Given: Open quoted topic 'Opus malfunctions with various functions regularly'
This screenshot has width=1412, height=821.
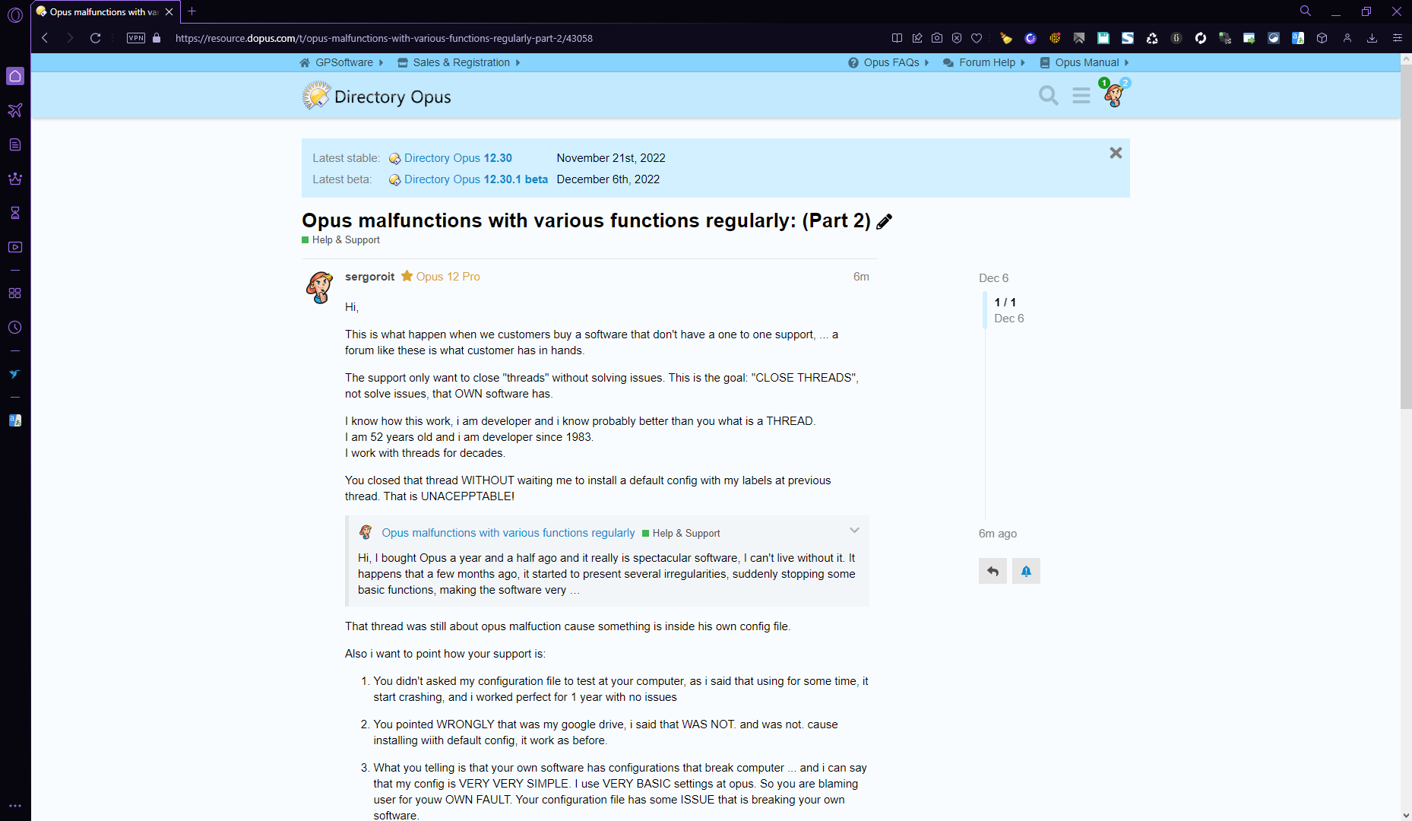Looking at the screenshot, I should click(508, 533).
